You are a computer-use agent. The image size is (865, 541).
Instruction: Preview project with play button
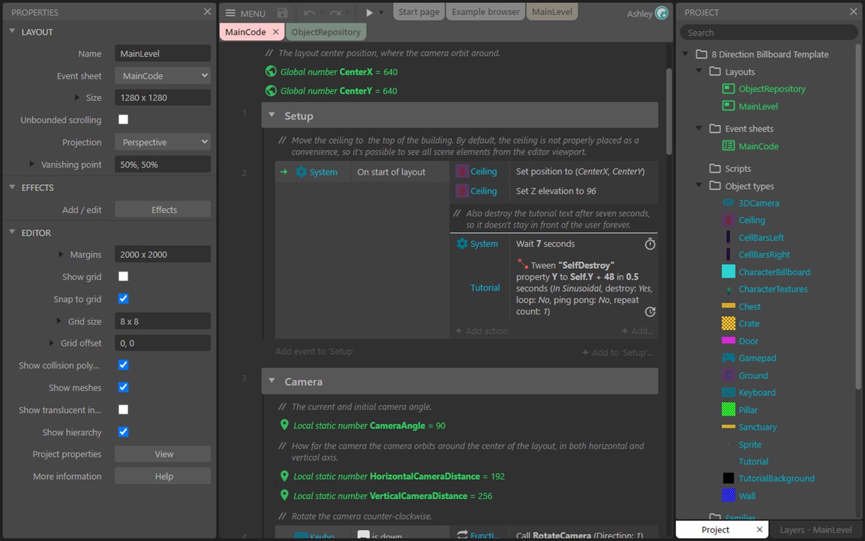tap(370, 13)
